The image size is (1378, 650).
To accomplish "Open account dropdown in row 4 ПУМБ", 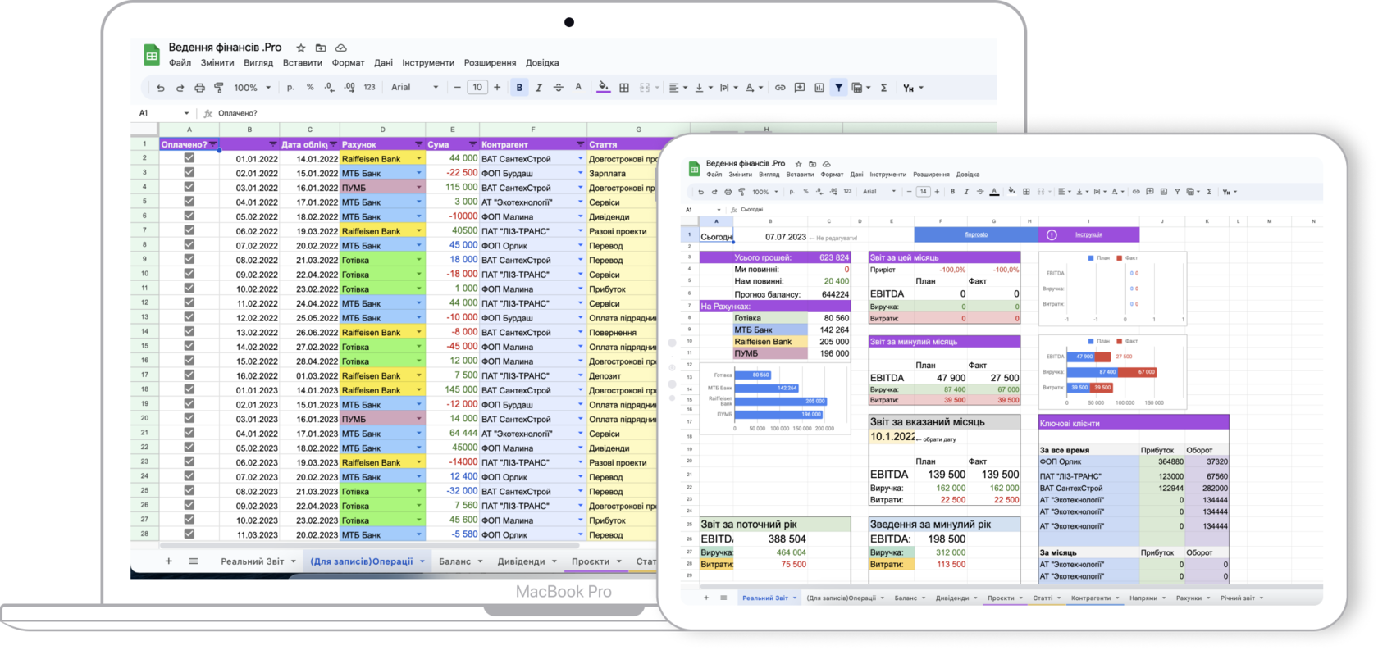I will pyautogui.click(x=419, y=188).
